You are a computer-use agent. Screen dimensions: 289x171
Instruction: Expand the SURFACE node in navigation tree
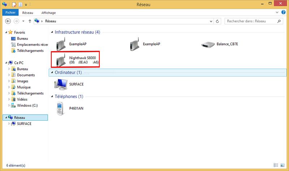(x=9, y=124)
